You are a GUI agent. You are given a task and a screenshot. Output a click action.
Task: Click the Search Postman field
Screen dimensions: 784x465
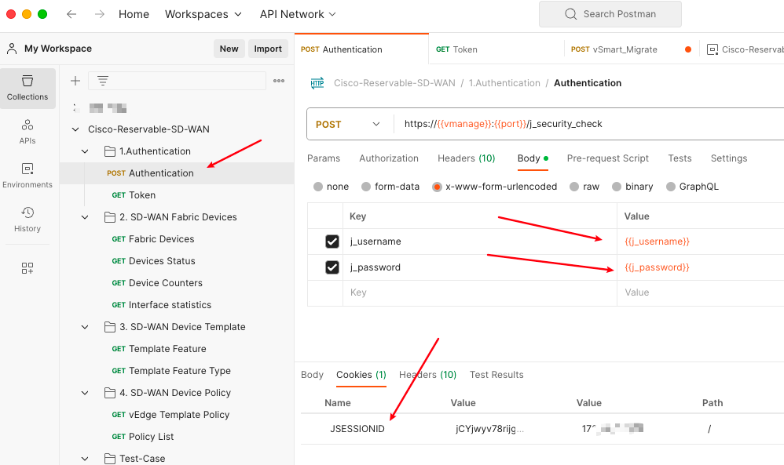pyautogui.click(x=610, y=14)
